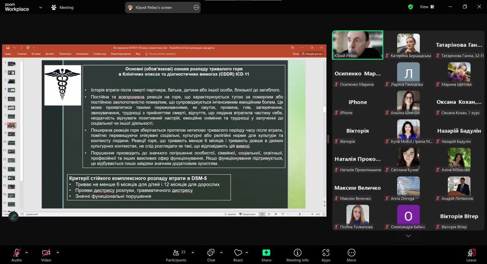Open PowerPoint Главная tab
Screen dimensions: 487x264
click(x=22, y=54)
